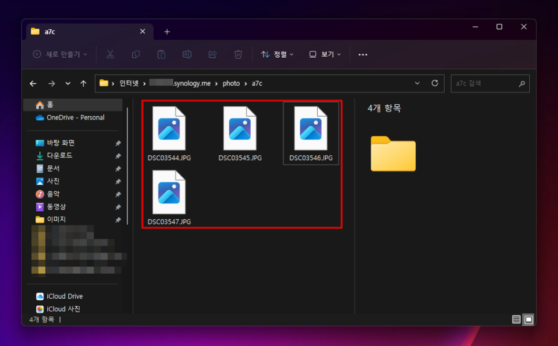The image size is (558, 346).
Task: Click the Share icon in toolbar
Action: 213,54
